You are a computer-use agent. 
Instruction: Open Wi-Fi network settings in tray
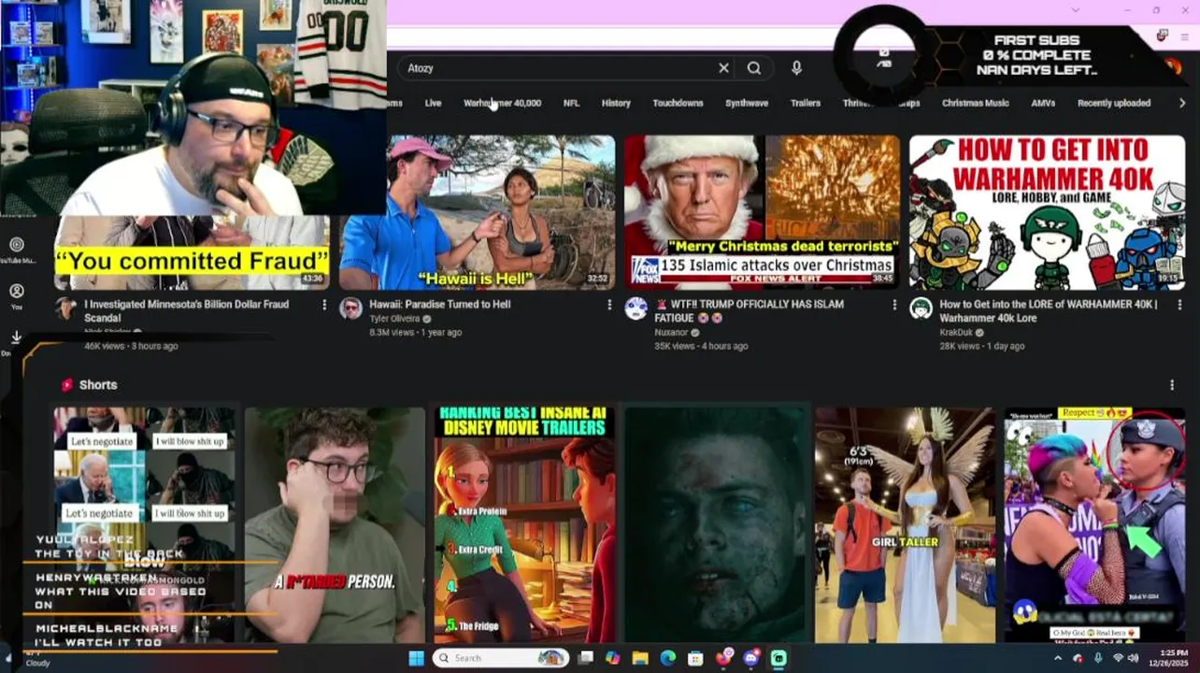click(1118, 658)
